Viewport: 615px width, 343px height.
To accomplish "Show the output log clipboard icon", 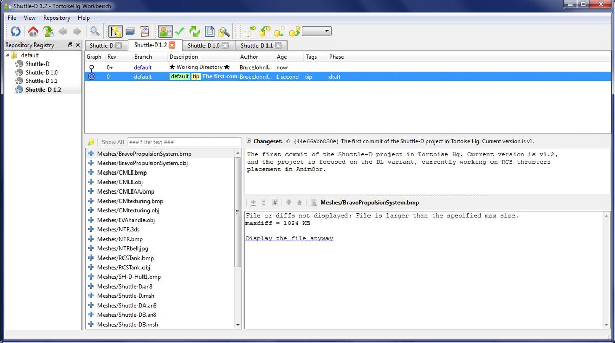I will (x=145, y=31).
